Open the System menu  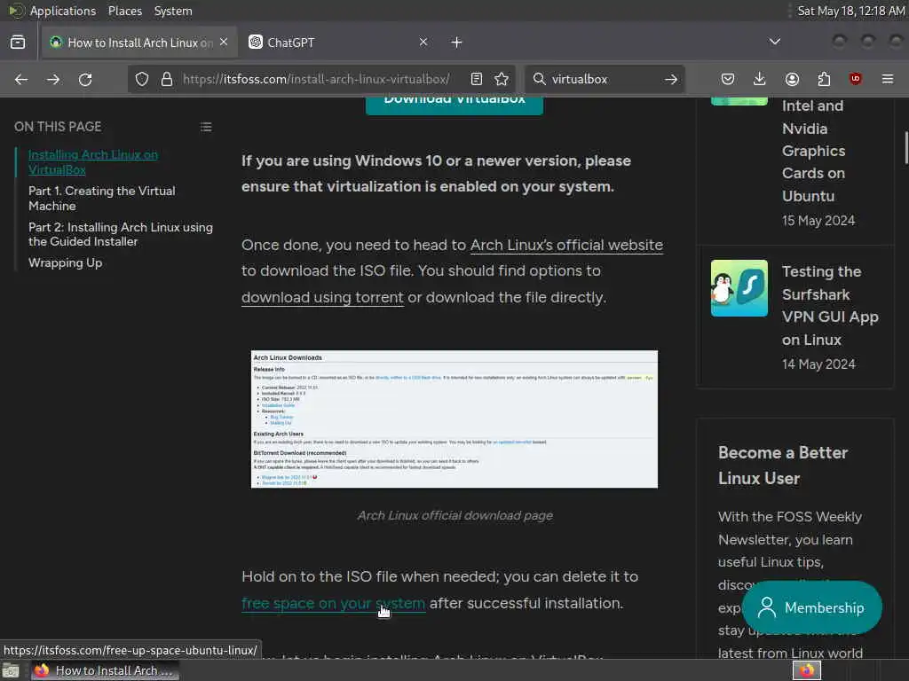[x=173, y=11]
